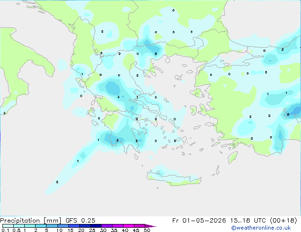Click the 30–35 mm purple legend swatch
The width and height of the screenshot is (301, 232).
(106, 226)
